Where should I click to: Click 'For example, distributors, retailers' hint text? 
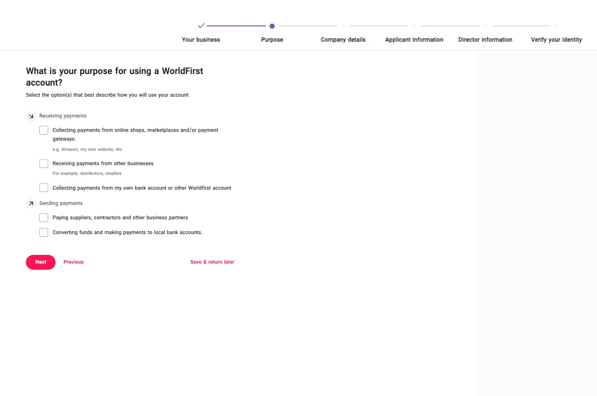(87, 173)
